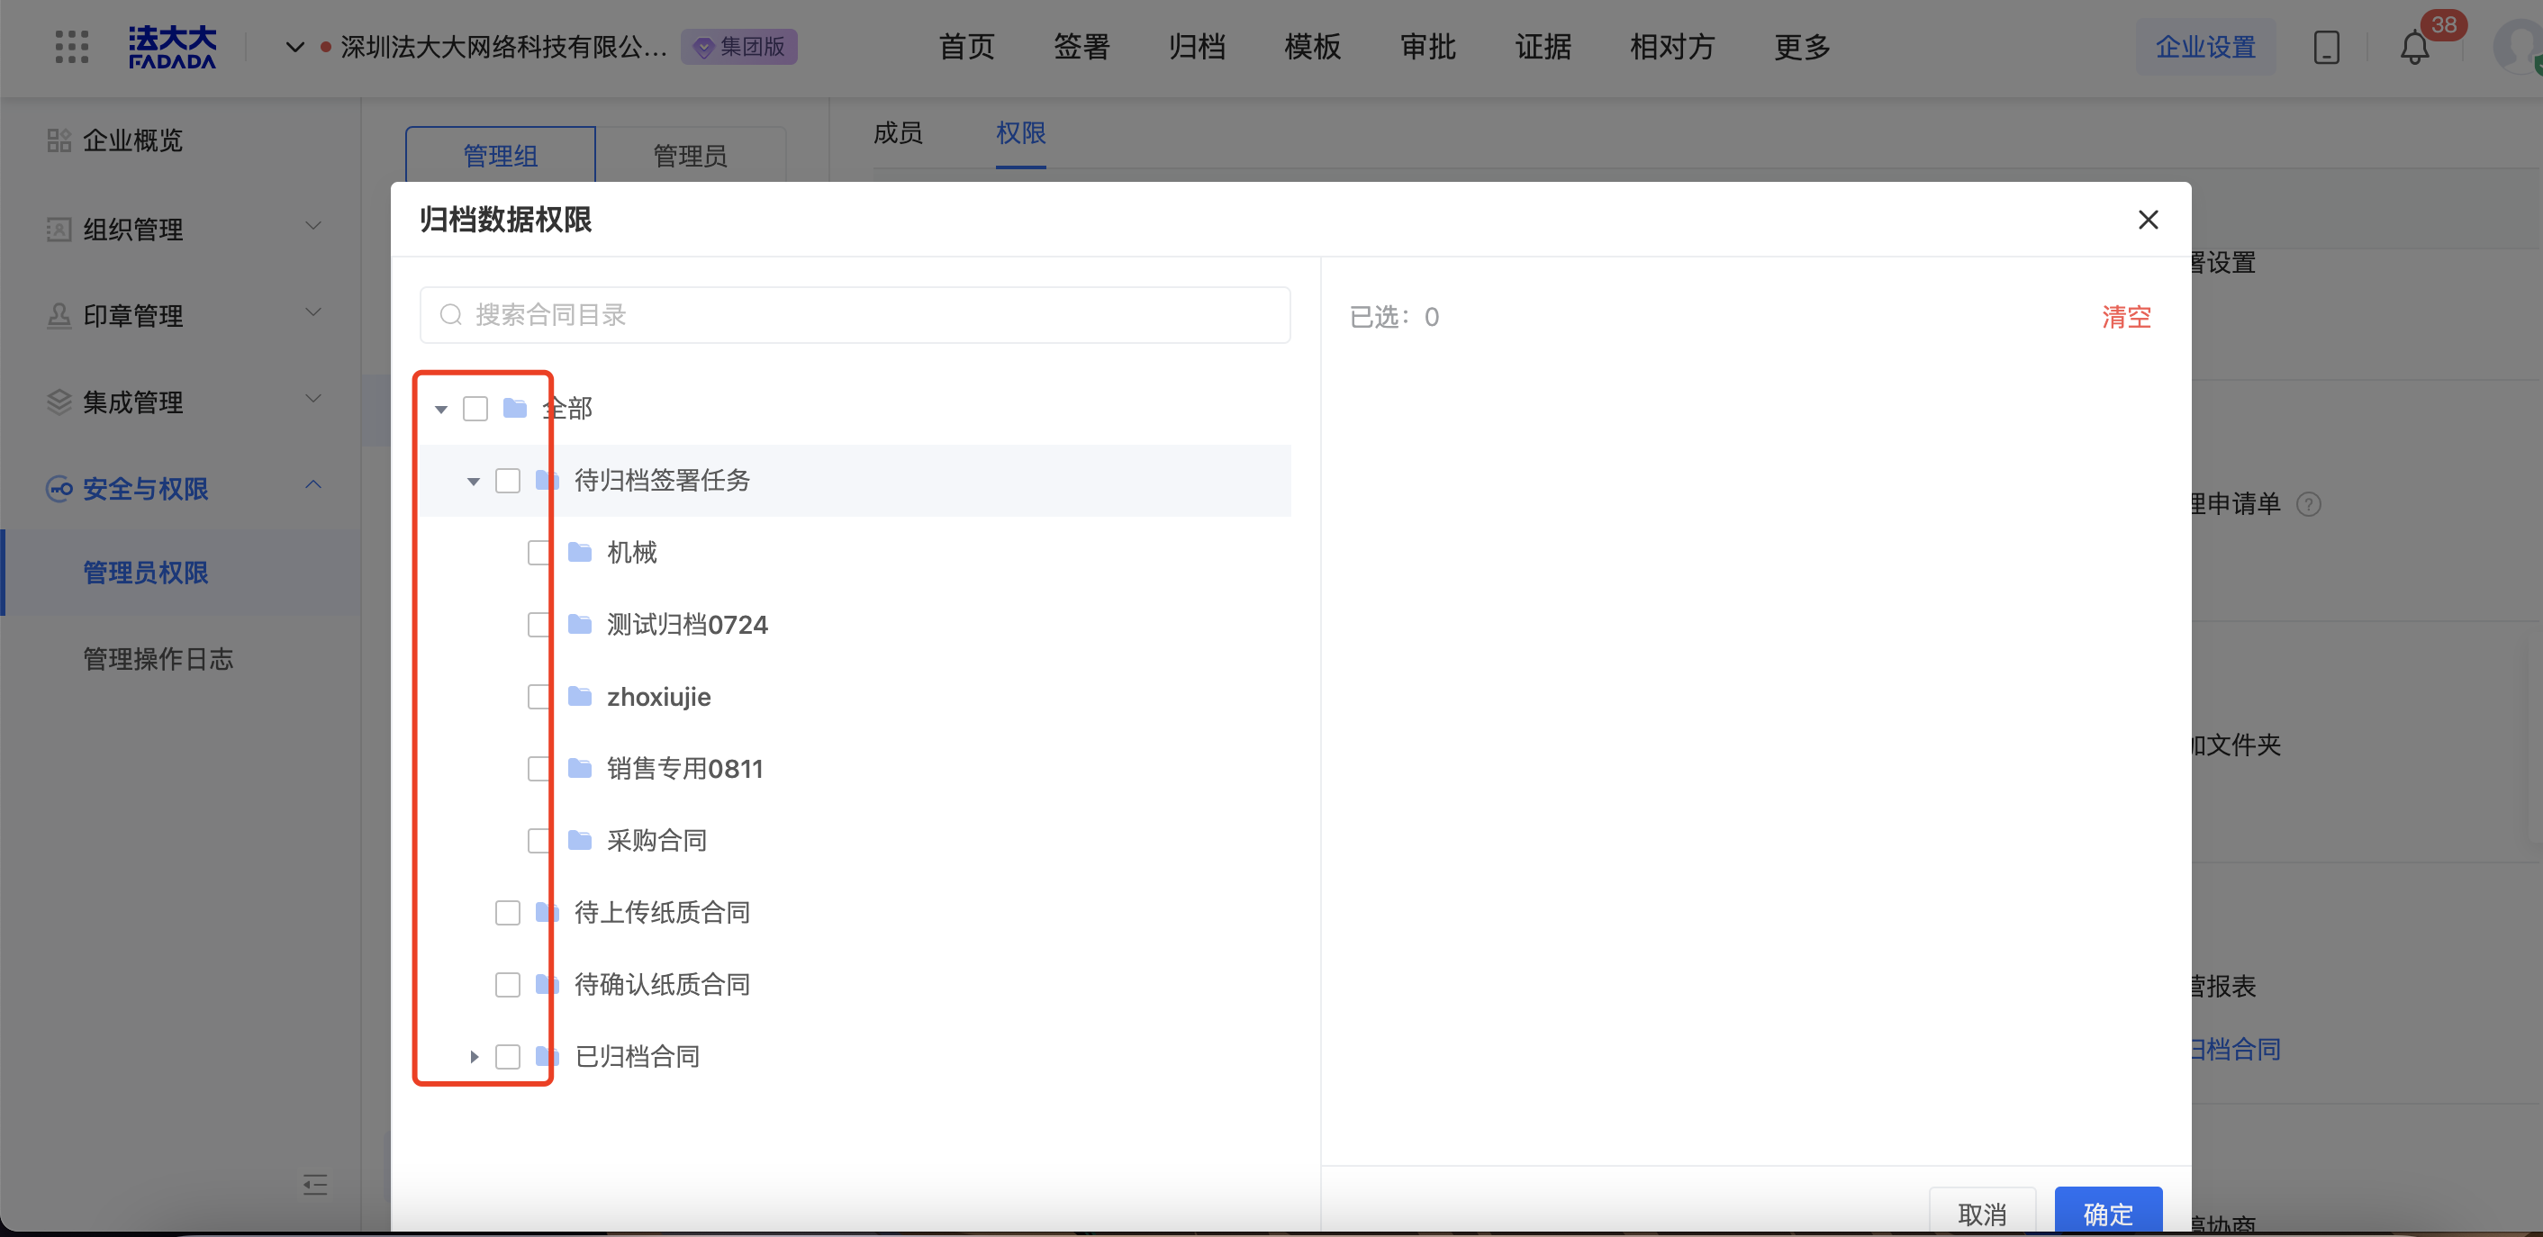Expand the 已归档合同 tree arrow
This screenshot has height=1237, width=2543.
(x=475, y=1057)
